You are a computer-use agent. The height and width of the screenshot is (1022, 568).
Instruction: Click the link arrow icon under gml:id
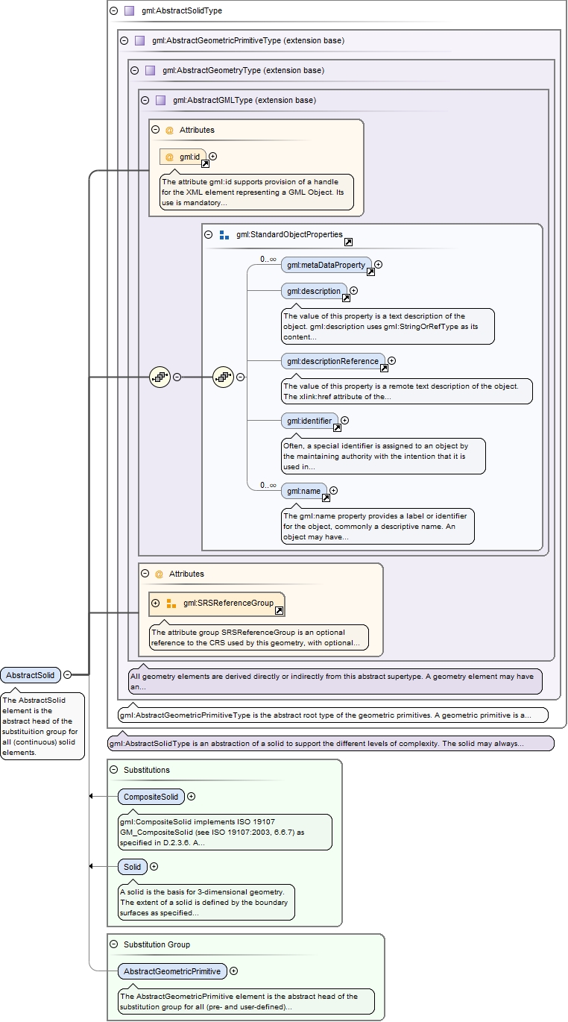(206, 164)
